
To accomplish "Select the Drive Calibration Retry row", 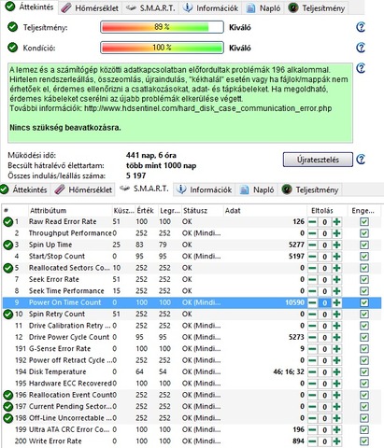I will [192, 326].
